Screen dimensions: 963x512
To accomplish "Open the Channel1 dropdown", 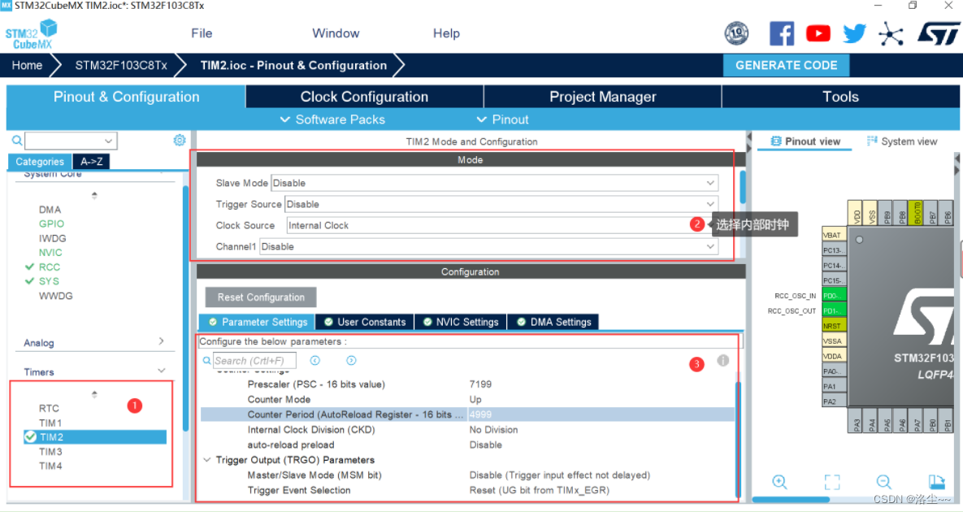I will (x=489, y=247).
